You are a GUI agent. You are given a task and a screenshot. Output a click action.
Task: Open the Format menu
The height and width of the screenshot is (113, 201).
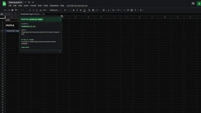[33, 6]
